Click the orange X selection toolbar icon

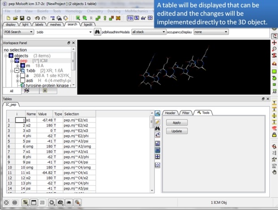(118, 18)
